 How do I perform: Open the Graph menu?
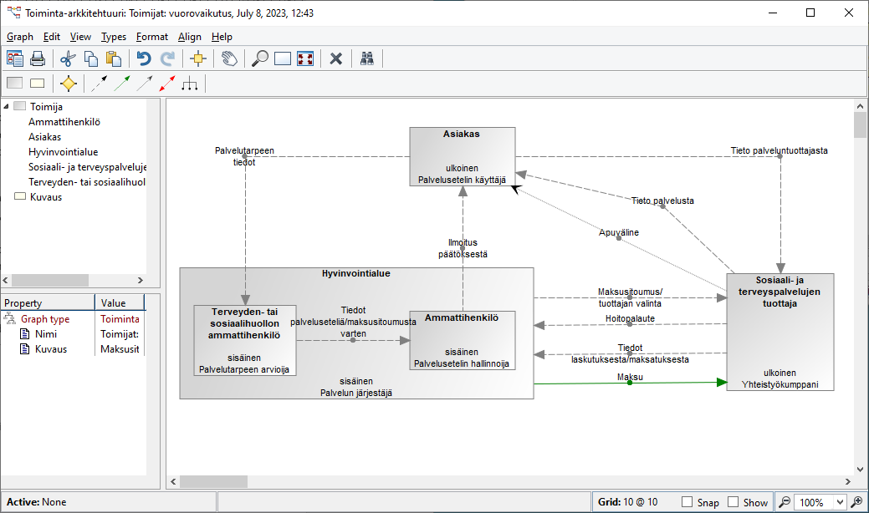[20, 37]
